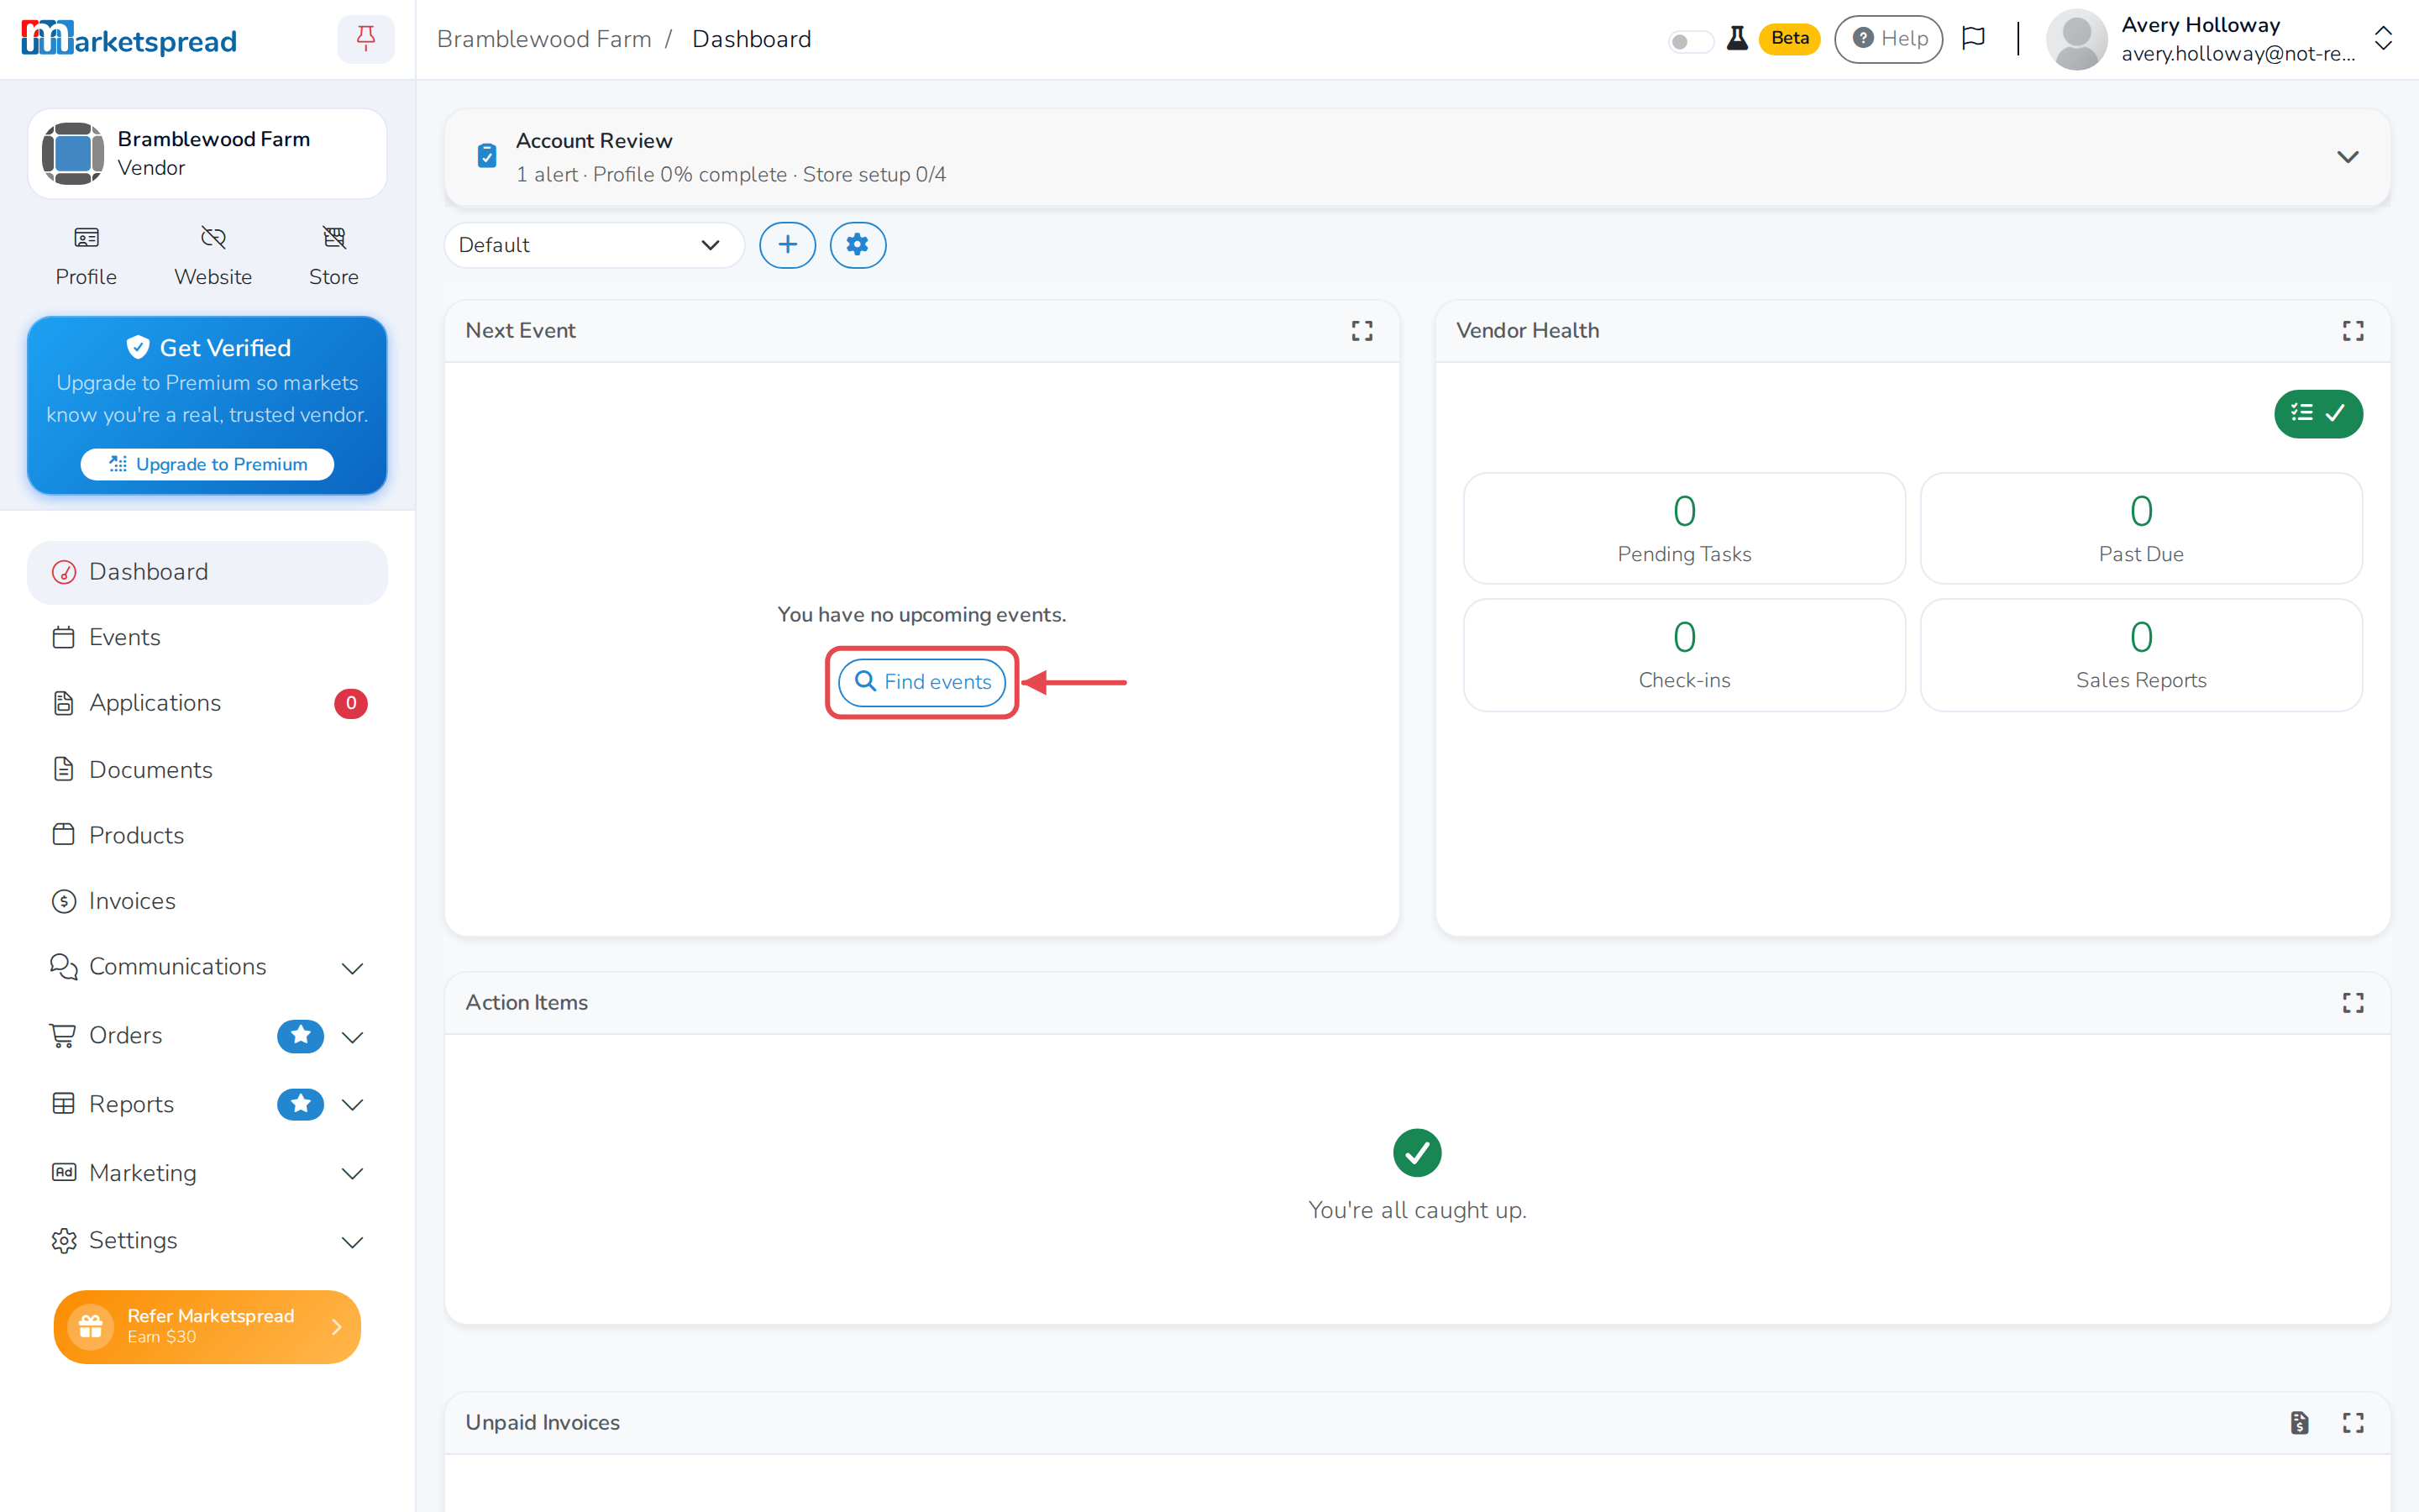2419x1512 pixels.
Task: Open Invoices in the sidebar
Action: point(208,901)
